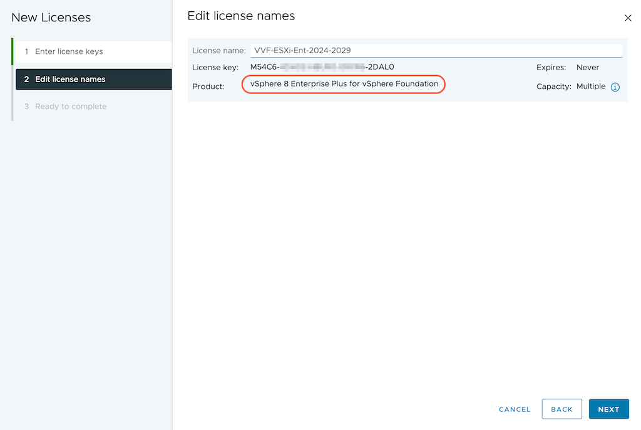Viewport: 641px width, 430px height.
Task: Click the "License name:" label
Action: (x=219, y=51)
